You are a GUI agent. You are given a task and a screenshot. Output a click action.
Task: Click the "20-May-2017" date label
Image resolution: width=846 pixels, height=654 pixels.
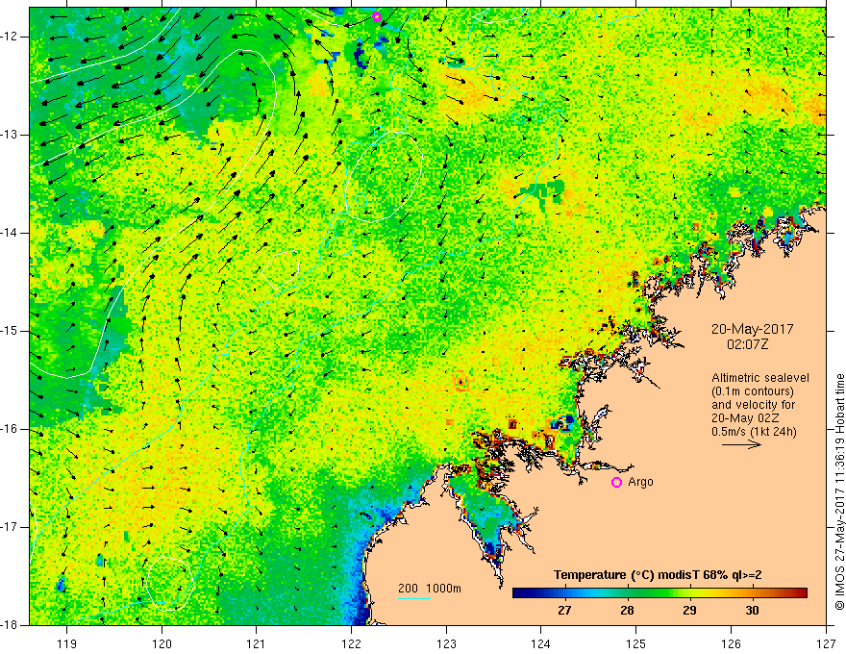click(752, 328)
